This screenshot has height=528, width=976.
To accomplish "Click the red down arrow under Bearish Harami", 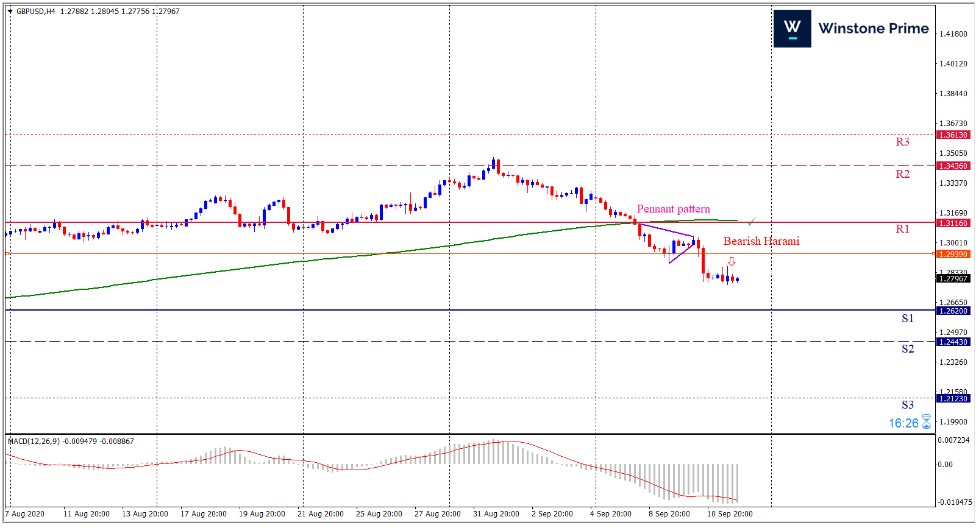I will pyautogui.click(x=732, y=261).
